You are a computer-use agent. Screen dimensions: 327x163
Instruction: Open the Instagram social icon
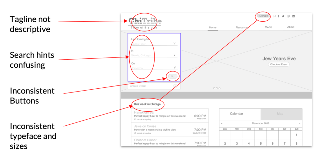pyautogui.click(x=288, y=16)
